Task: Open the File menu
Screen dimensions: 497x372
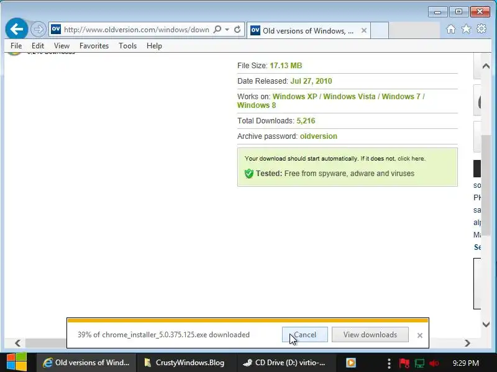Action: [x=16, y=46]
